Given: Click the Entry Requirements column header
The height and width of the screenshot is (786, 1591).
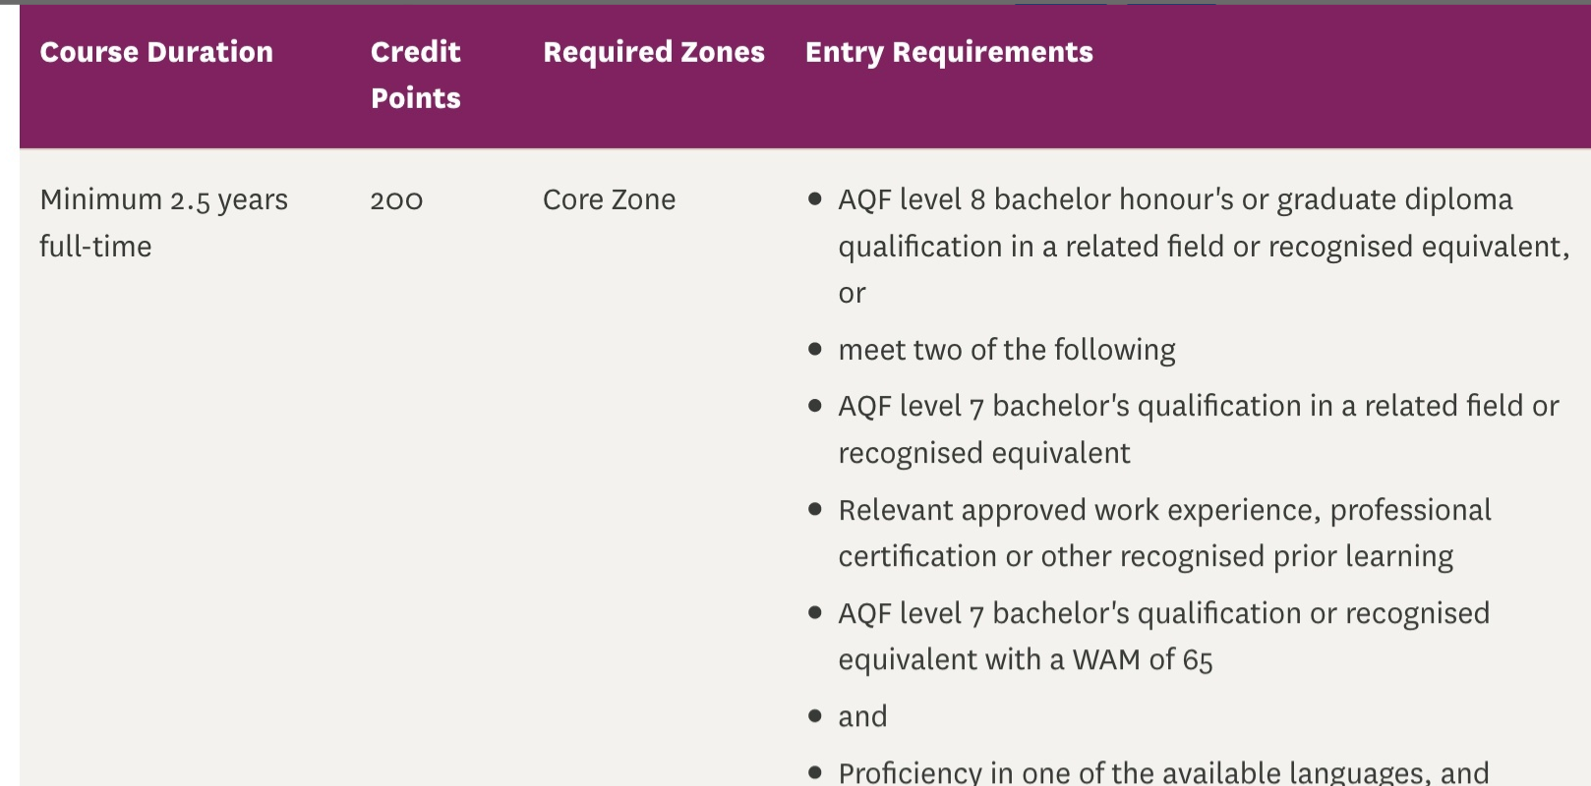Looking at the screenshot, I should (948, 52).
